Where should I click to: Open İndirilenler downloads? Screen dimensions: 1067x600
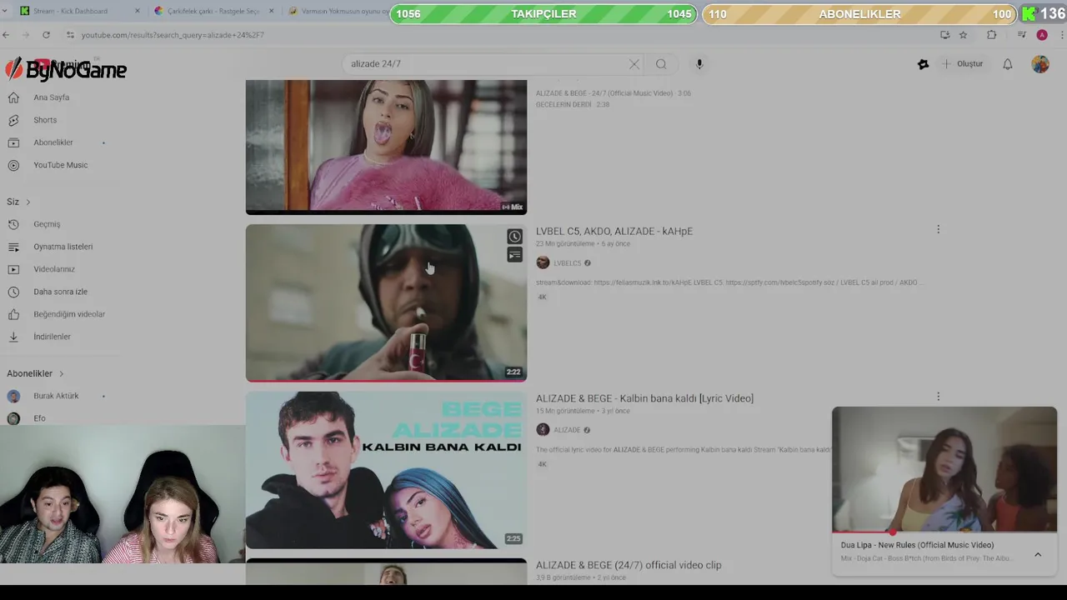pos(52,337)
